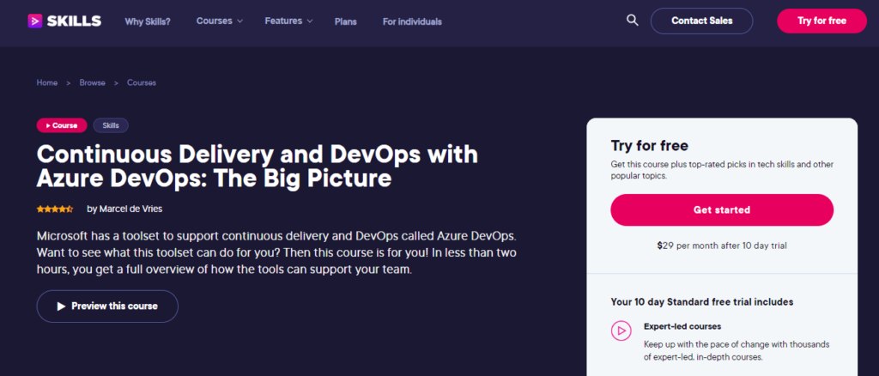Click the Expert-led courses play icon
This screenshot has height=376, width=879.
621,331
